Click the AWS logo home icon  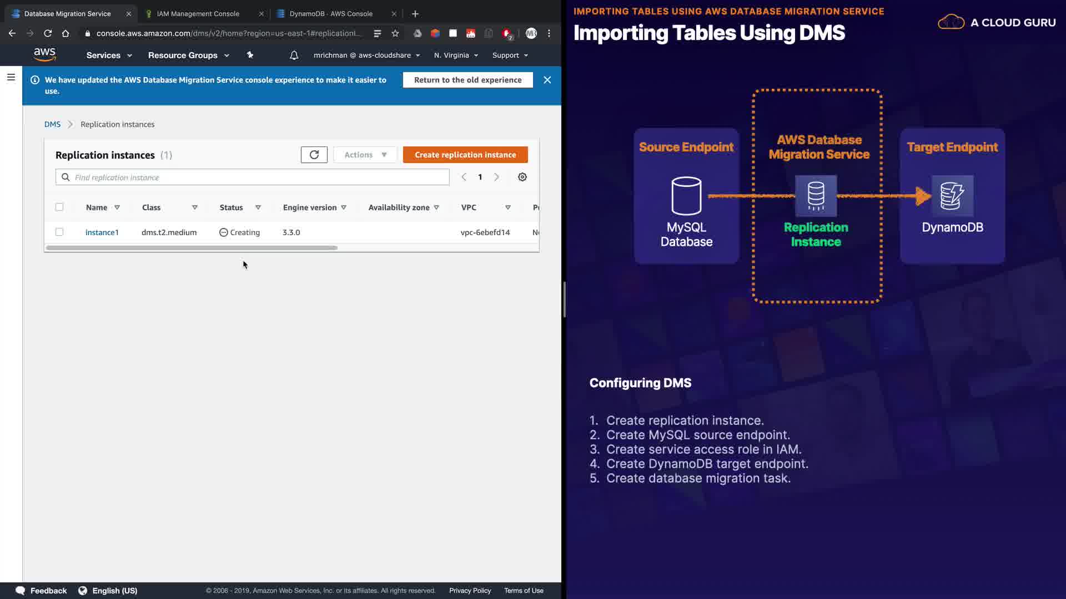point(44,54)
